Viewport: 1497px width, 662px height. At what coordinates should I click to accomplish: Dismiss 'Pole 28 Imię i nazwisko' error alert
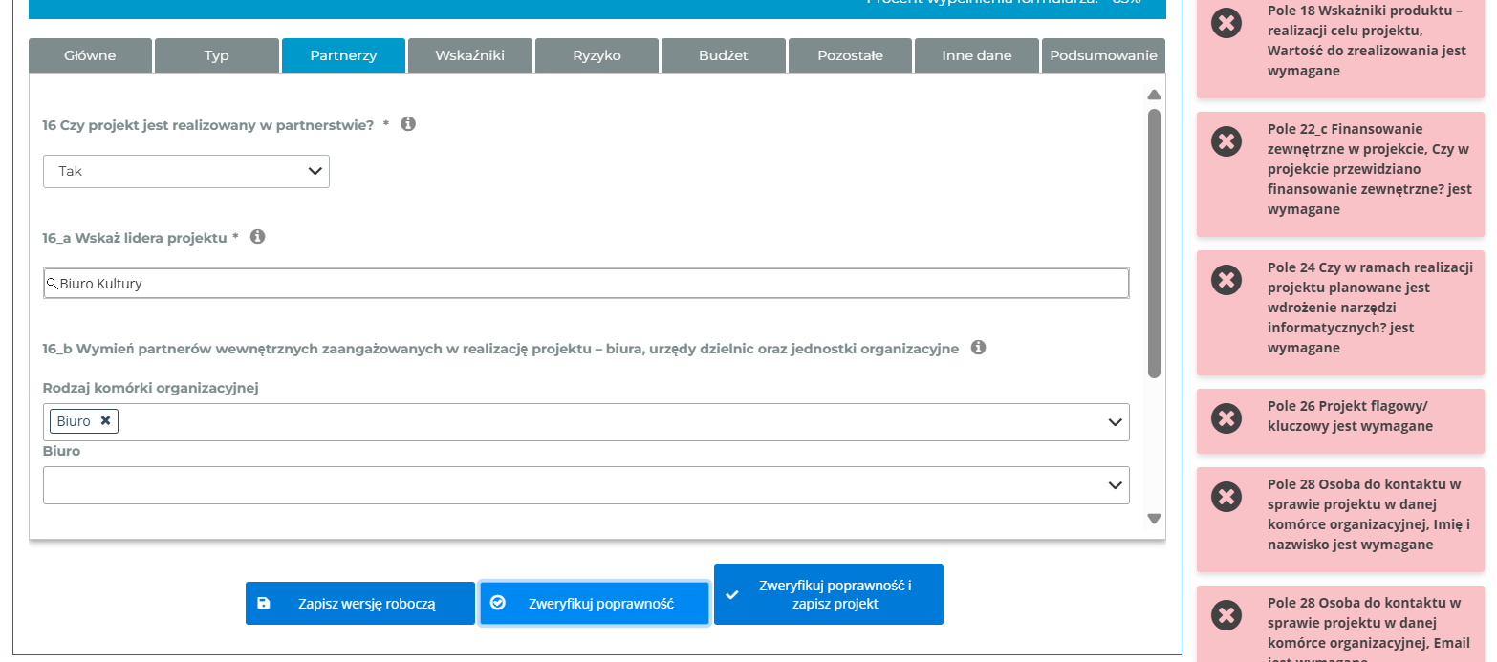coord(1226,497)
